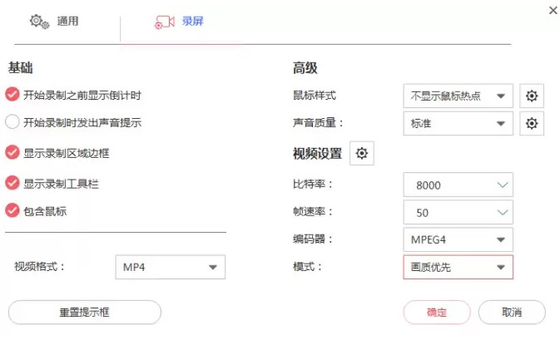Click the 确定 button
560x340 pixels.
coord(436,313)
